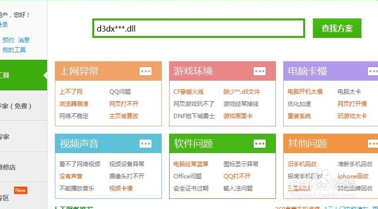Select the green highlighted 工具 sidebar tab
The width and height of the screenshot is (378, 209).
point(23,75)
